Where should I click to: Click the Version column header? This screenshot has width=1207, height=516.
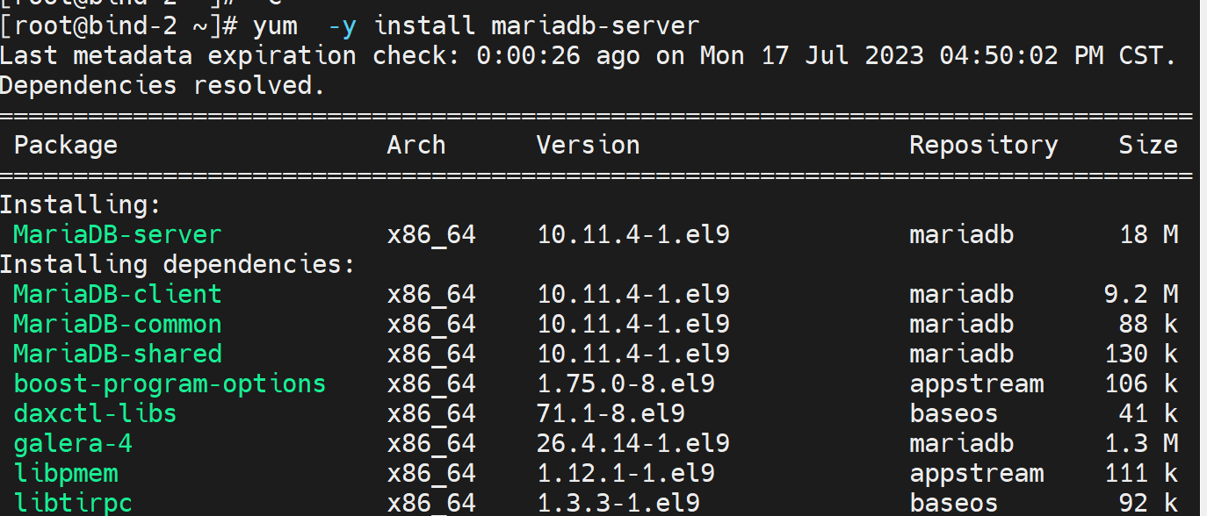pyautogui.click(x=588, y=145)
